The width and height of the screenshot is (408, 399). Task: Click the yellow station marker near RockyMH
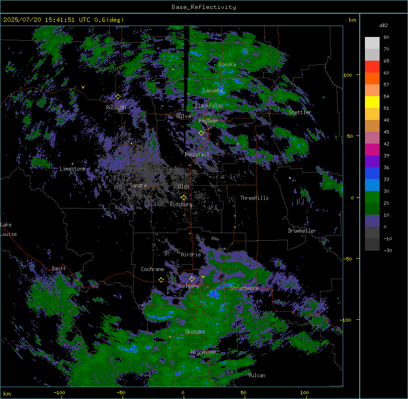118,97
